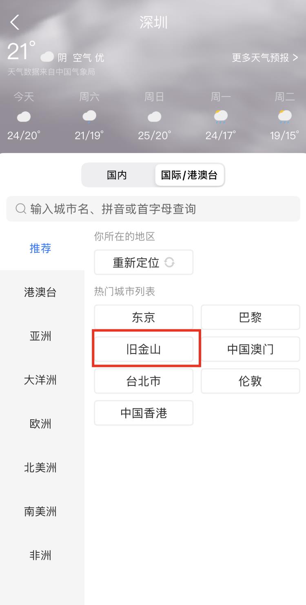Choose 东京 from the city list

coord(144,317)
